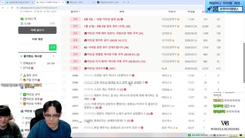Click megaphone icon on 닉네임 관련 공지
The height and width of the screenshot is (138, 245).
(86, 48)
